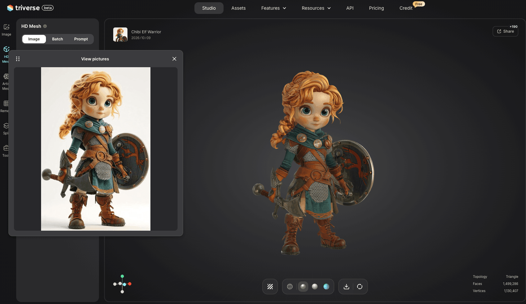Screen dimensions: 526x304
Task: Download the 3D model
Action: [346, 287]
